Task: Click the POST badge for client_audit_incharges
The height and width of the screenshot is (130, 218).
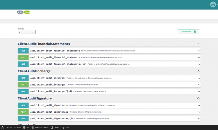Action: (23, 85)
